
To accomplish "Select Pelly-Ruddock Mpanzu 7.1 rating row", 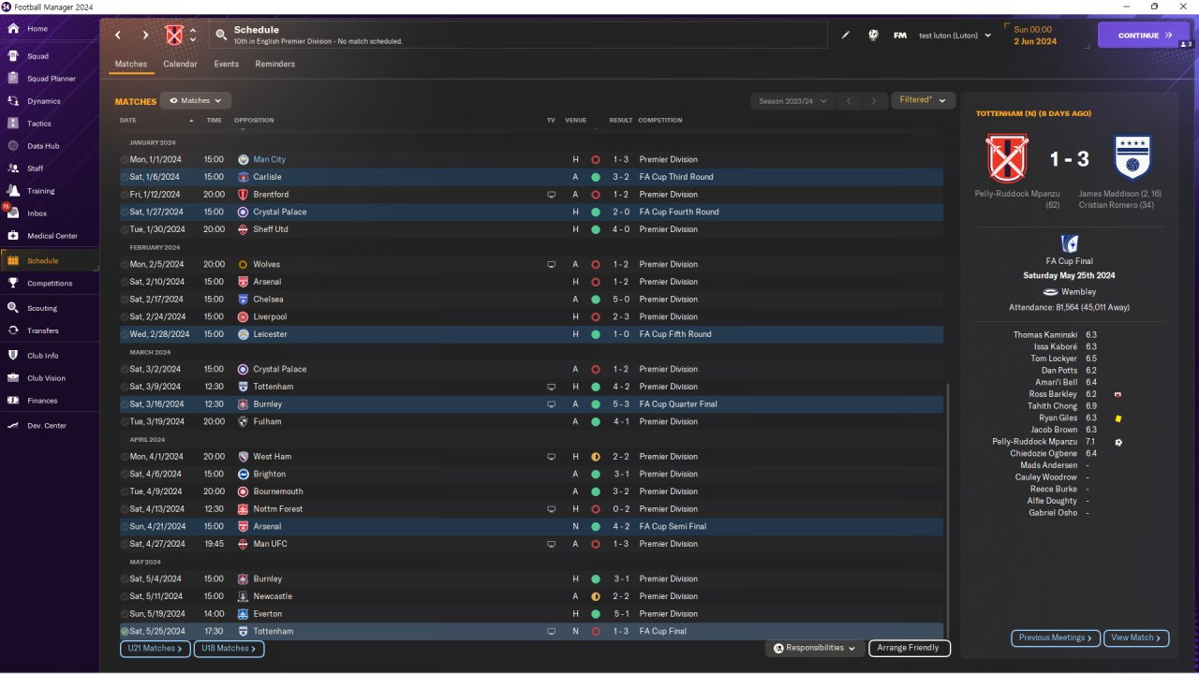I will click(1069, 442).
